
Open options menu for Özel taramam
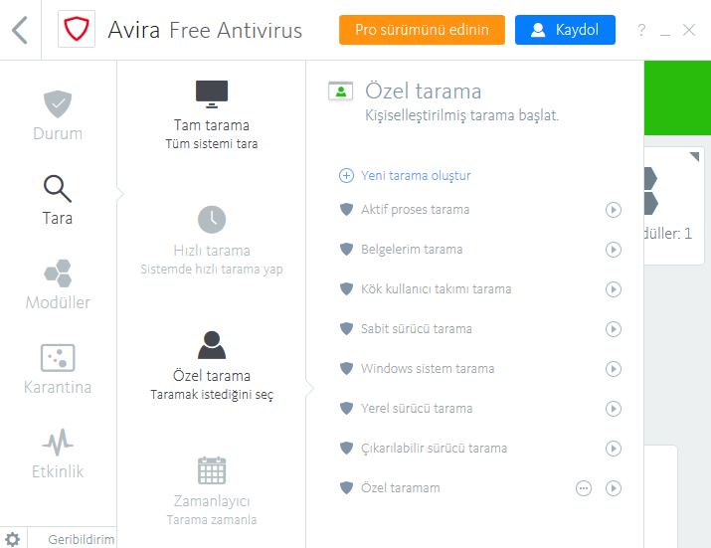(x=584, y=488)
